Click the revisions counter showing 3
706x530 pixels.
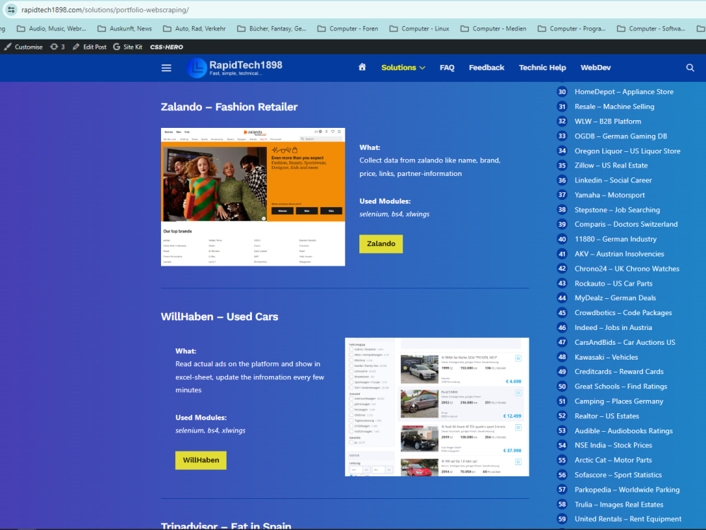click(58, 47)
